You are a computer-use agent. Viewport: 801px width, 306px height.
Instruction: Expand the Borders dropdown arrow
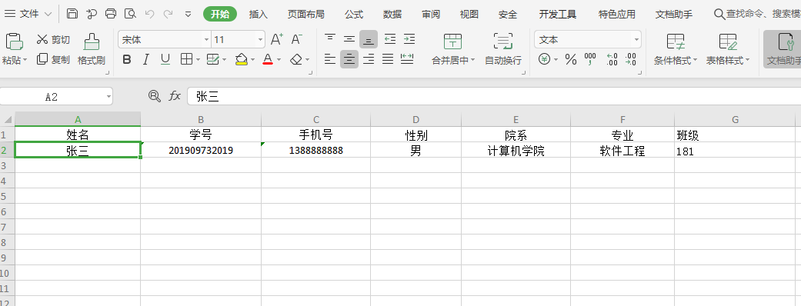(x=198, y=60)
